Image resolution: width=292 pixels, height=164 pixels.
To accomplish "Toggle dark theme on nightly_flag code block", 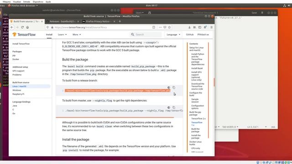I will [x=169, y=108].
